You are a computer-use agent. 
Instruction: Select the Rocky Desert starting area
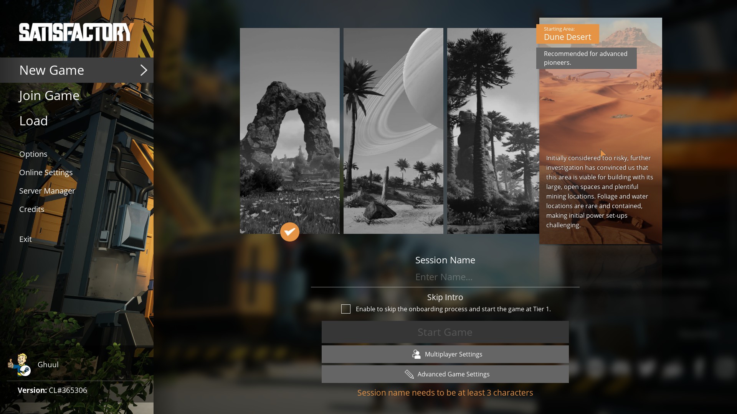[x=394, y=131]
